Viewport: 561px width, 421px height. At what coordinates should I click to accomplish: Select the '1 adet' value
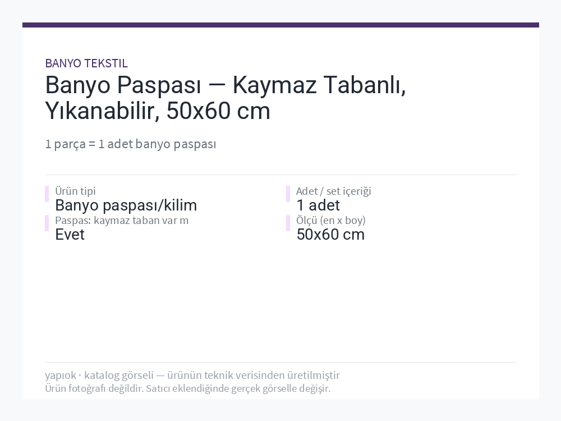click(x=318, y=205)
